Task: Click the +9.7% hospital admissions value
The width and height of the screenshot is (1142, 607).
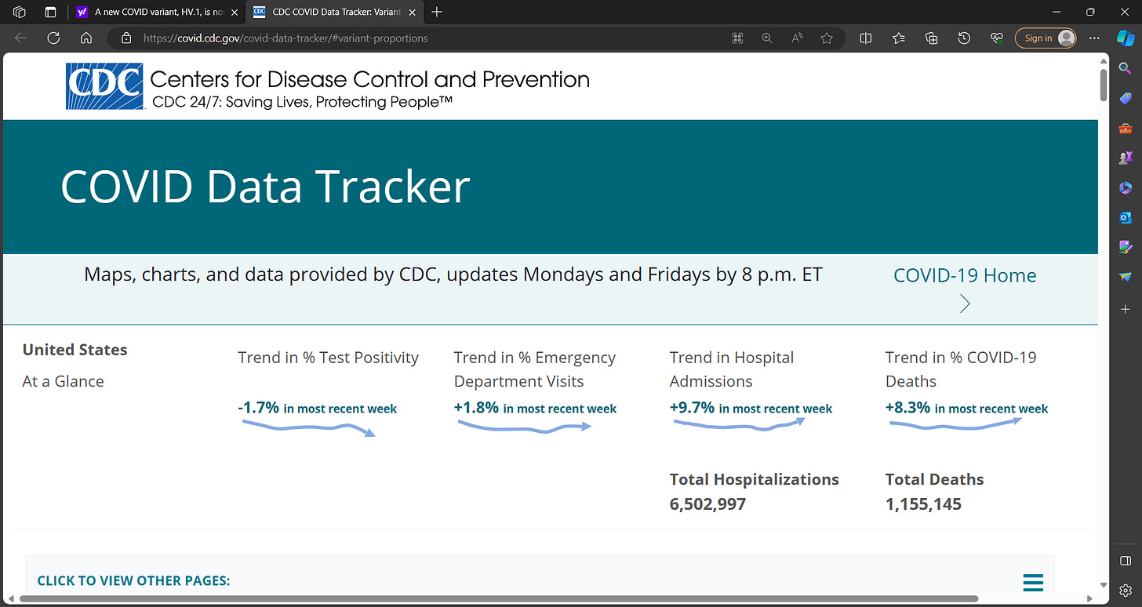Action: click(x=693, y=408)
